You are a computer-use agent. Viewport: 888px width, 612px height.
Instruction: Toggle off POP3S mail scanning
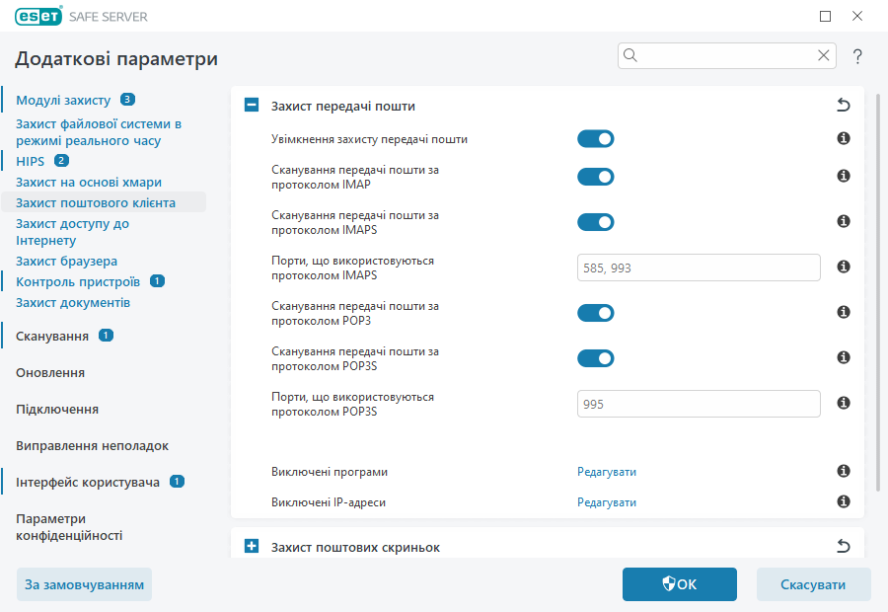point(595,357)
